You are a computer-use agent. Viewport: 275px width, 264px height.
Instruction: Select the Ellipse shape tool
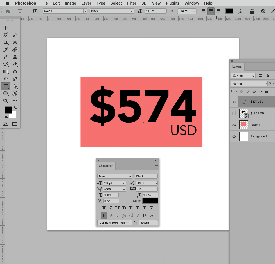tap(6, 93)
